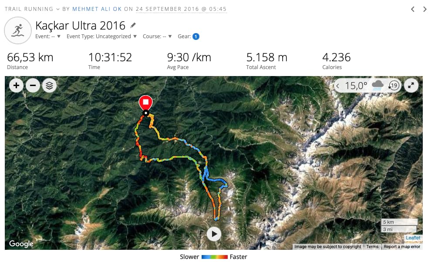435x262 pixels.
Task: Play the route animation
Action: coord(214,234)
